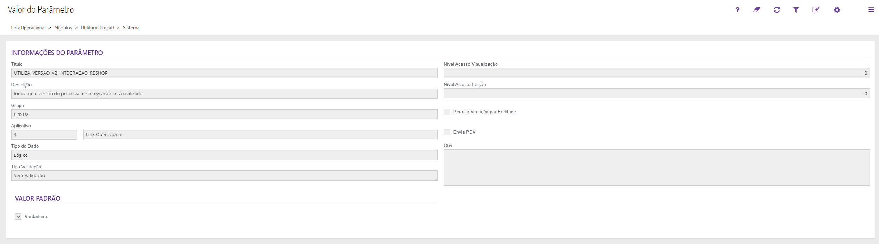Enable the Envia PDV checkbox
Screen dimensions: 879x244
[x=447, y=132]
